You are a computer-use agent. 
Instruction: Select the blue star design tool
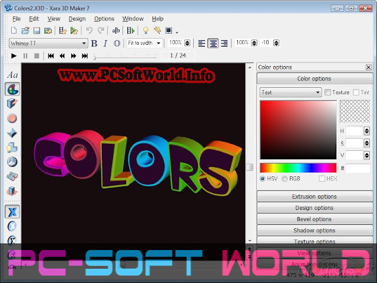[12, 133]
